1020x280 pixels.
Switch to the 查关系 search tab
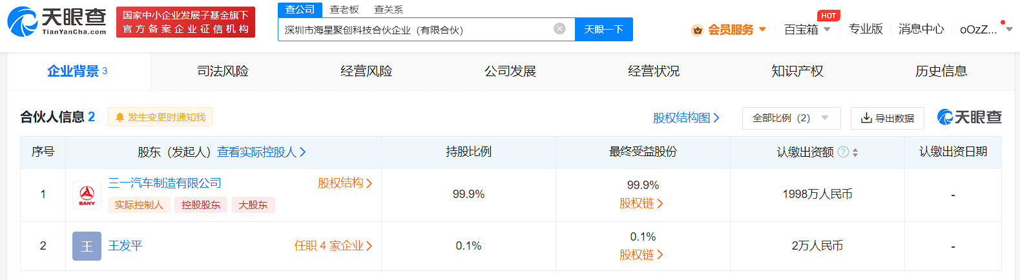[389, 10]
